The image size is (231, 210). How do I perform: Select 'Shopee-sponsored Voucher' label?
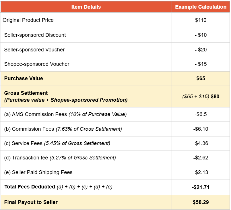point(37,64)
